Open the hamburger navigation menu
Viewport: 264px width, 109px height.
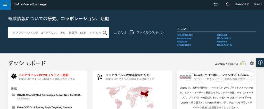tap(5, 4)
